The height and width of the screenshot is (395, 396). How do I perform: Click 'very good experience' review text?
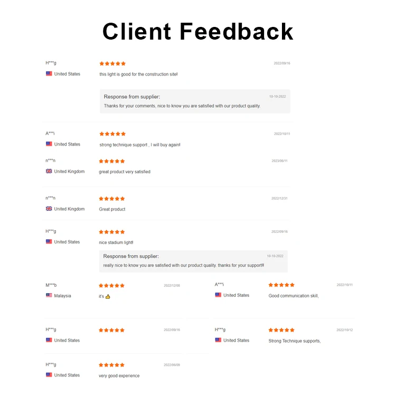[x=119, y=375]
